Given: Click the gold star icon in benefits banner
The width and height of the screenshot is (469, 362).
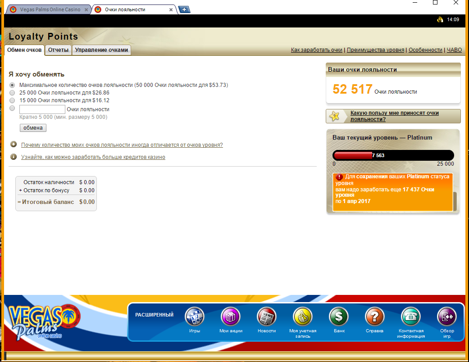Looking at the screenshot, I should click(x=334, y=116).
